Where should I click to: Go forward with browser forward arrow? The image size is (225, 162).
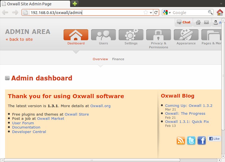15,12
